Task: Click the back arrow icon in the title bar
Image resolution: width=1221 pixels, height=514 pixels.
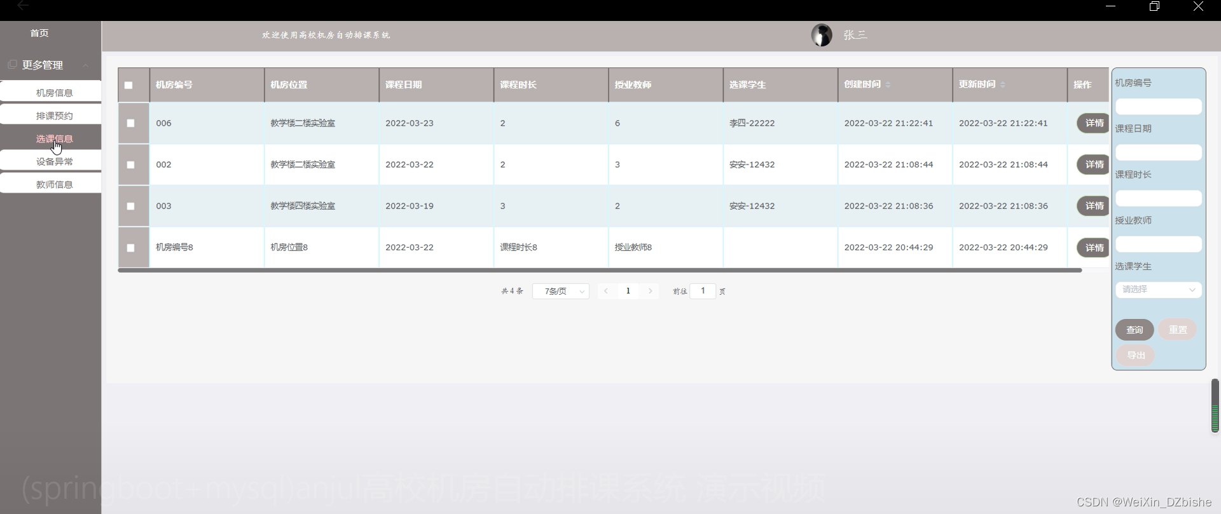Action: coord(23,6)
